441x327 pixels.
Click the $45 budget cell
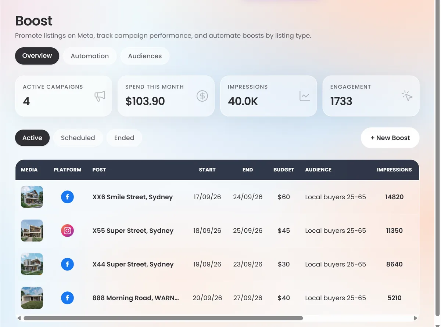coord(284,231)
